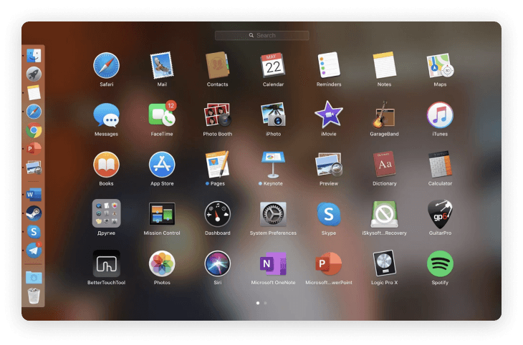Open FaceTime with 12 badge
This screenshot has width=523, height=345.
(x=162, y=115)
